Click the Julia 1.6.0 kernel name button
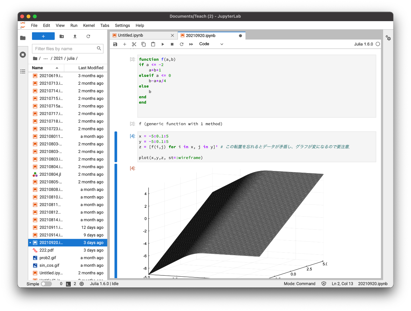This screenshot has width=411, height=311. point(363,44)
